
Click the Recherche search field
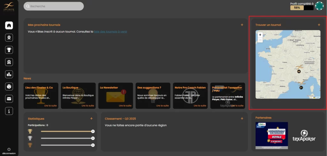(x=54, y=6)
